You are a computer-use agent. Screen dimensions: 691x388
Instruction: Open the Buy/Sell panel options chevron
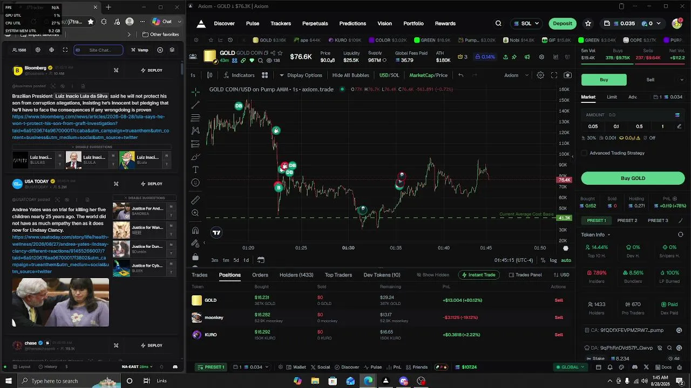[x=681, y=80]
